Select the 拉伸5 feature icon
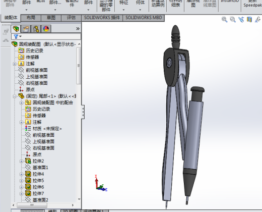The image size is (262, 212). click(x=28, y=181)
